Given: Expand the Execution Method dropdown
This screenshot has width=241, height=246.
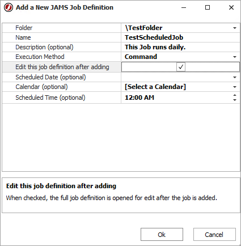Looking at the screenshot, I should pyautogui.click(x=235, y=57).
